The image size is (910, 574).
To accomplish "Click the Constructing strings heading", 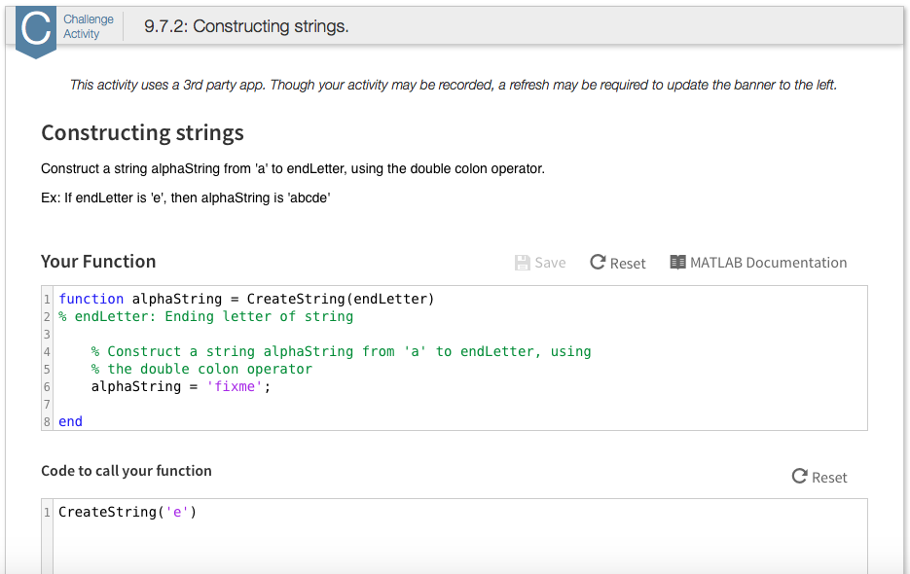I will 142,132.
